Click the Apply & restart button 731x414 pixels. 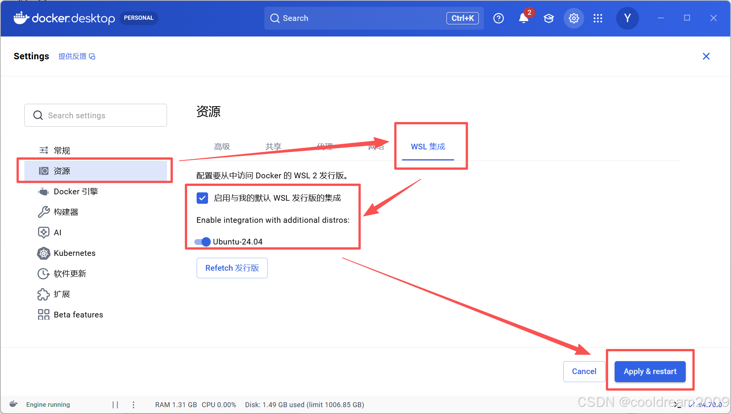(x=650, y=371)
